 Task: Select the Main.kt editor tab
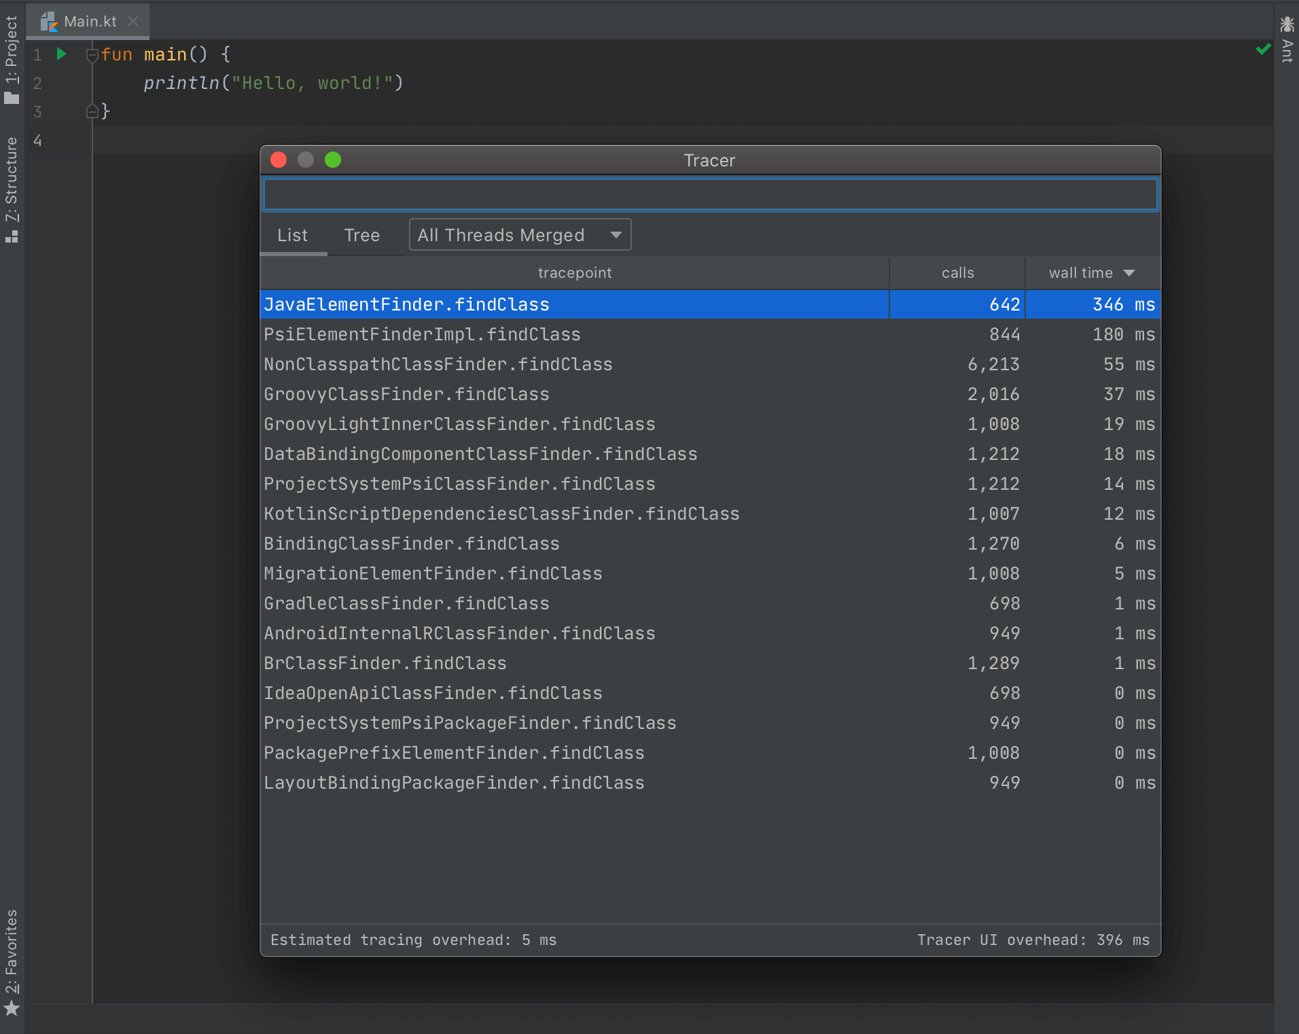coord(90,21)
